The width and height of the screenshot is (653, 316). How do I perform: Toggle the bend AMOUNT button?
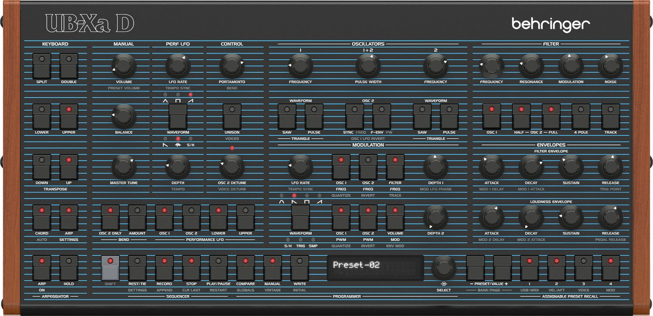click(137, 217)
